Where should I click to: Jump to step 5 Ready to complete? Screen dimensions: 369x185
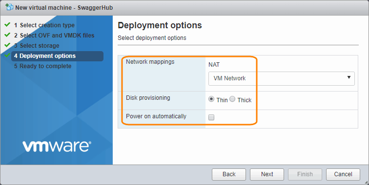pyautogui.click(x=42, y=66)
